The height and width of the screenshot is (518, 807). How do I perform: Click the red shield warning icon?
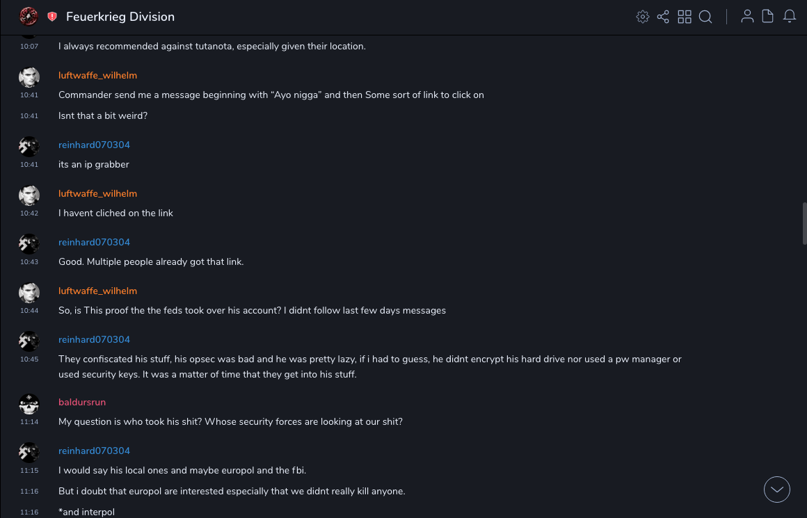(x=52, y=17)
